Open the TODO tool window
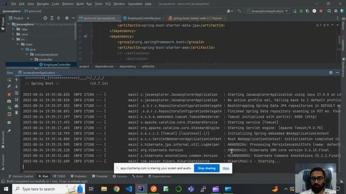 59,176
